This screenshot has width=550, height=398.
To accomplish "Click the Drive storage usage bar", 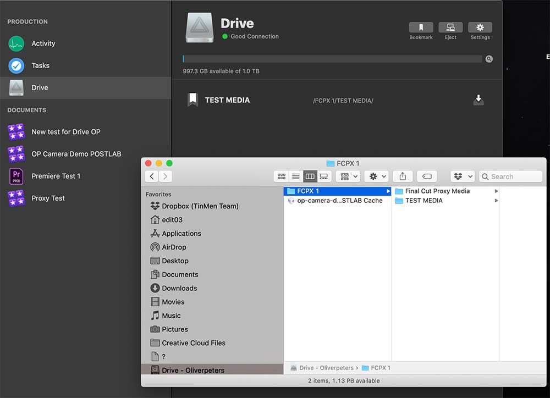I will tap(332, 59).
